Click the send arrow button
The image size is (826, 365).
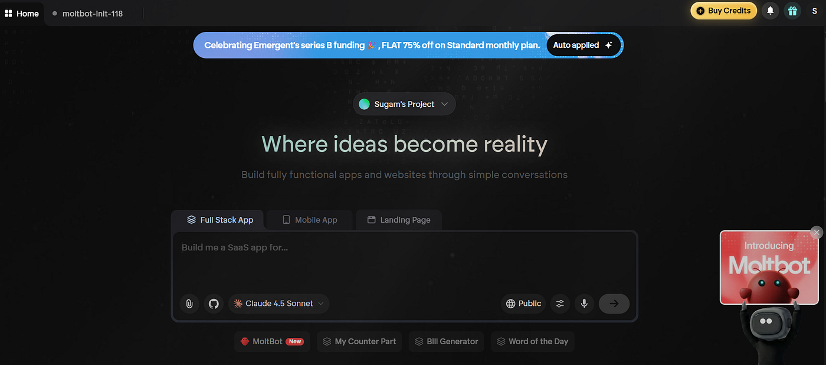pyautogui.click(x=614, y=304)
